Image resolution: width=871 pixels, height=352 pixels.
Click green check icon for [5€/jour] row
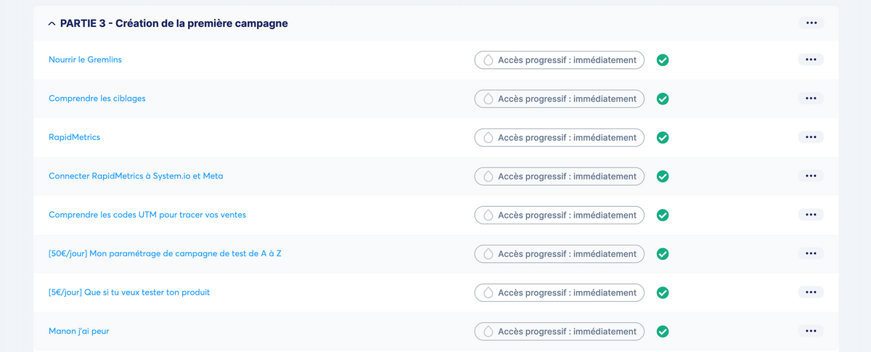[x=663, y=292]
